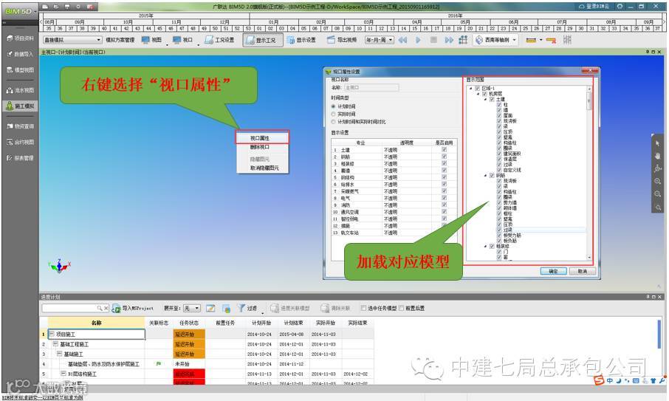The width and height of the screenshot is (669, 401).
Task: Click the 过滤 filter button
Action: (247, 308)
